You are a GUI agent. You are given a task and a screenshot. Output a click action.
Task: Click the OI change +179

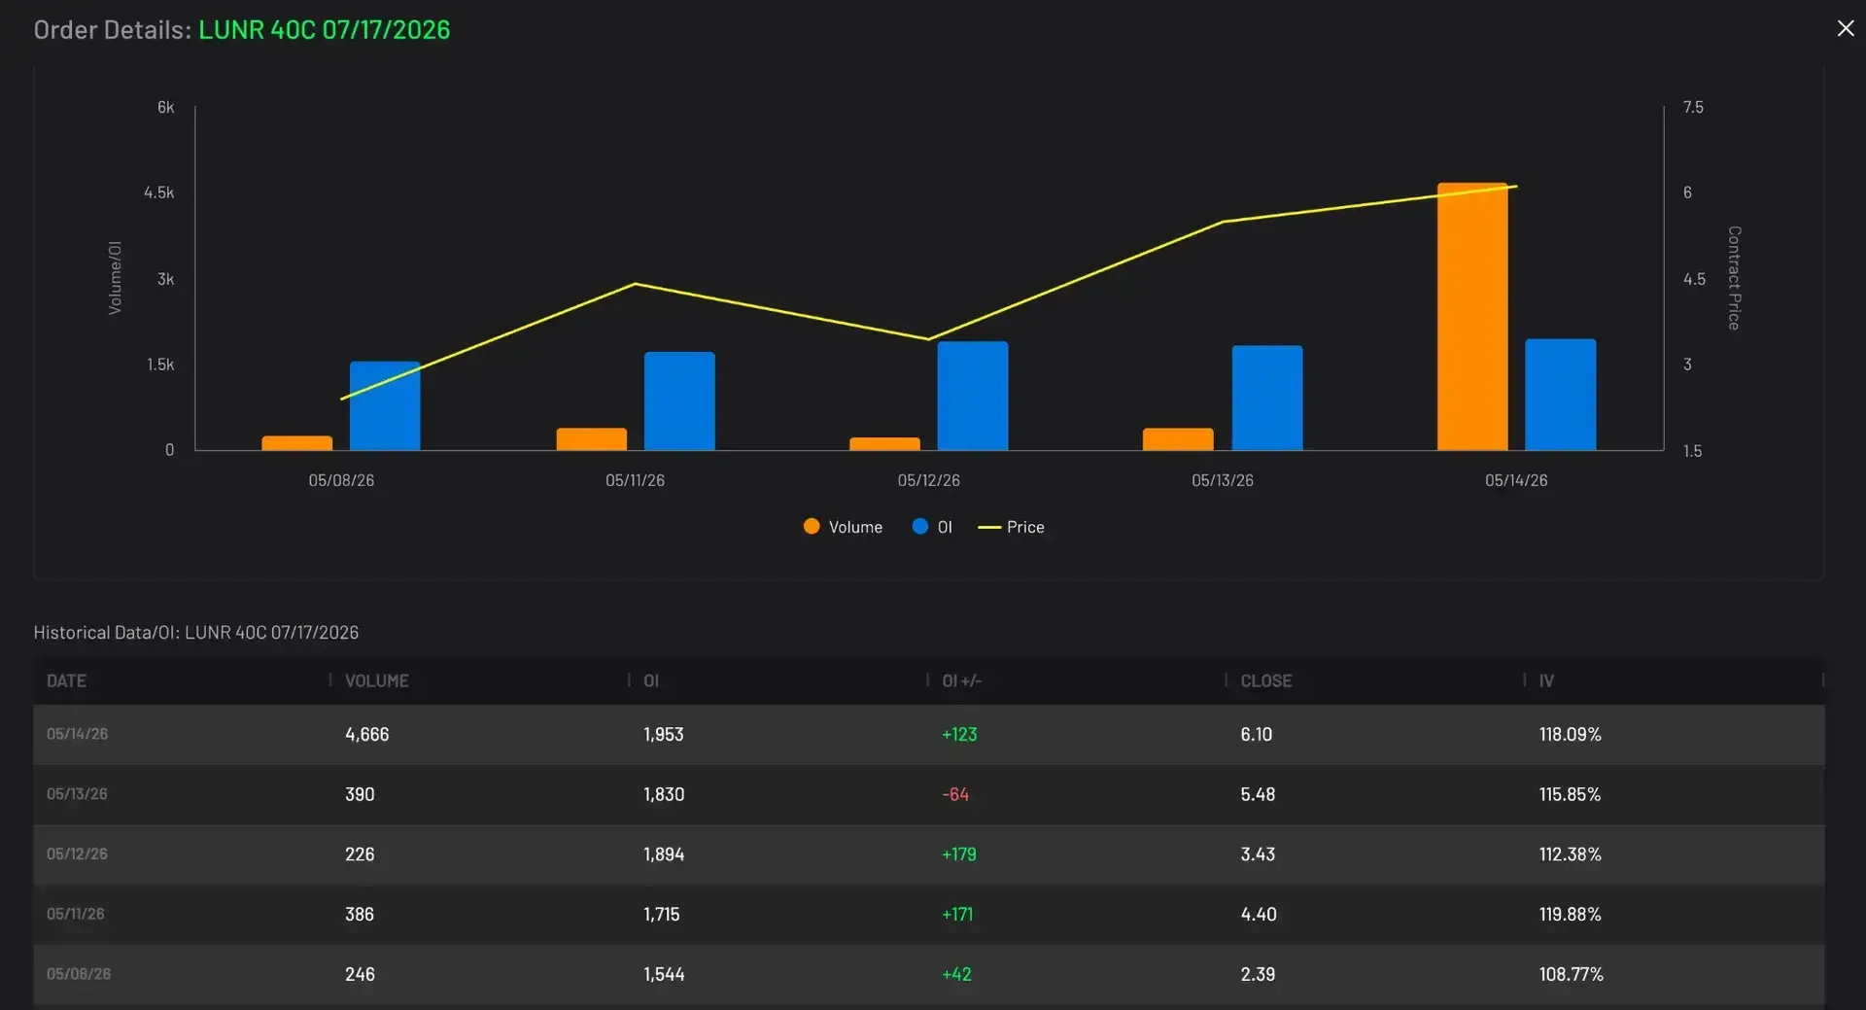point(959,854)
